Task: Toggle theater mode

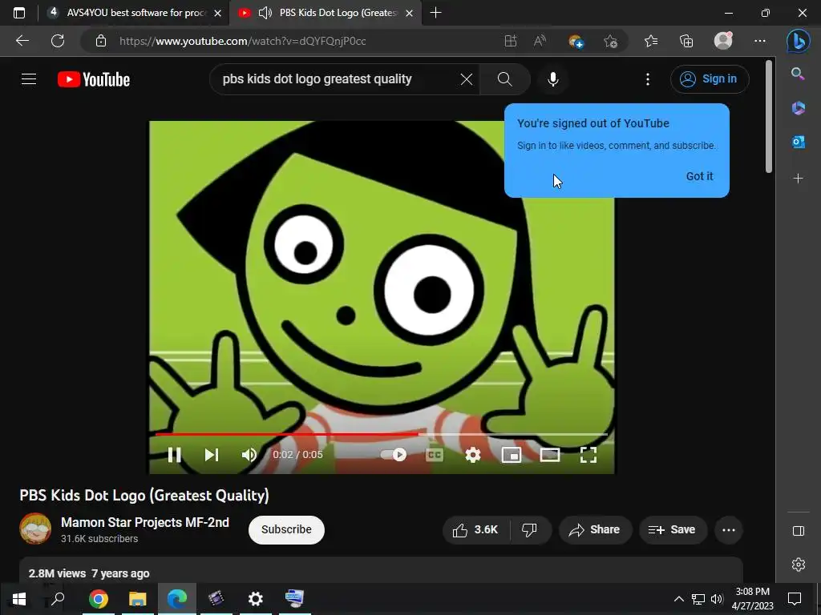Action: point(550,455)
